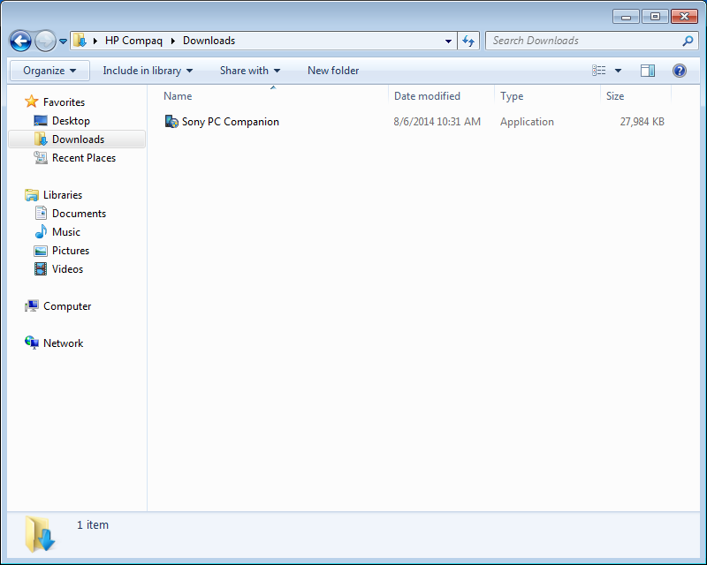Click the Network globe icon
The height and width of the screenshot is (565, 707).
pyautogui.click(x=32, y=343)
